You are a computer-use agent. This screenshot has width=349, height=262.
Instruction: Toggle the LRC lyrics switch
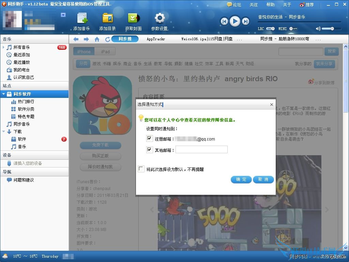coord(270,29)
